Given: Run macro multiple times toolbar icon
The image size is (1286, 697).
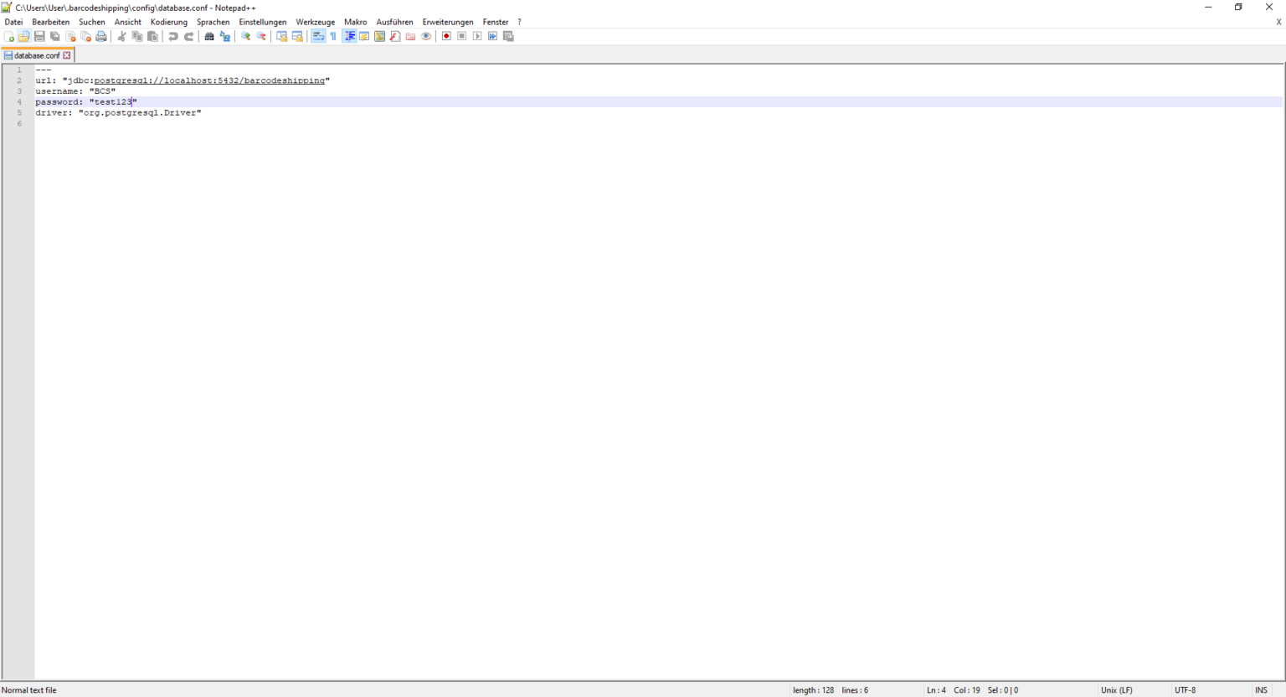Looking at the screenshot, I should click(492, 37).
